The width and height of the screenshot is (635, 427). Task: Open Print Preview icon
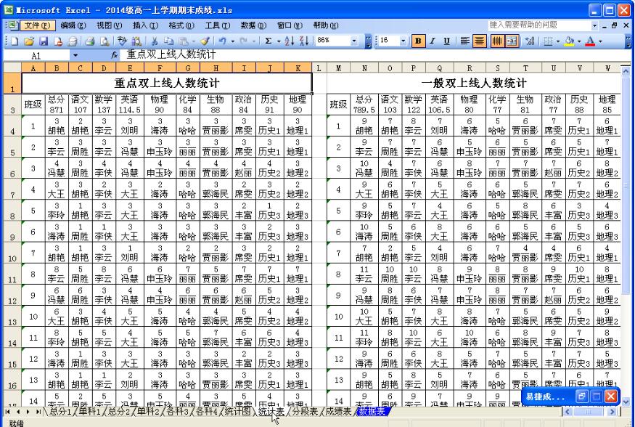pos(105,41)
